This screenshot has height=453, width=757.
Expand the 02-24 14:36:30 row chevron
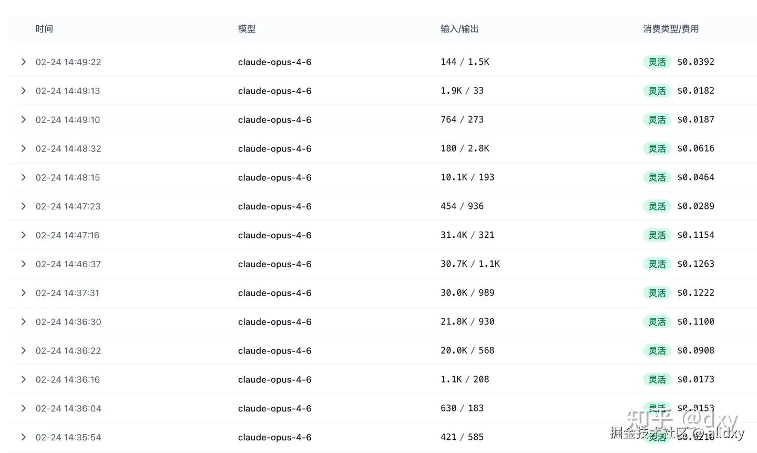[23, 322]
